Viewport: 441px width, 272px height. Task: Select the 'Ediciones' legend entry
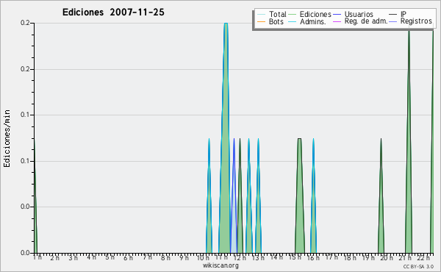coord(310,14)
